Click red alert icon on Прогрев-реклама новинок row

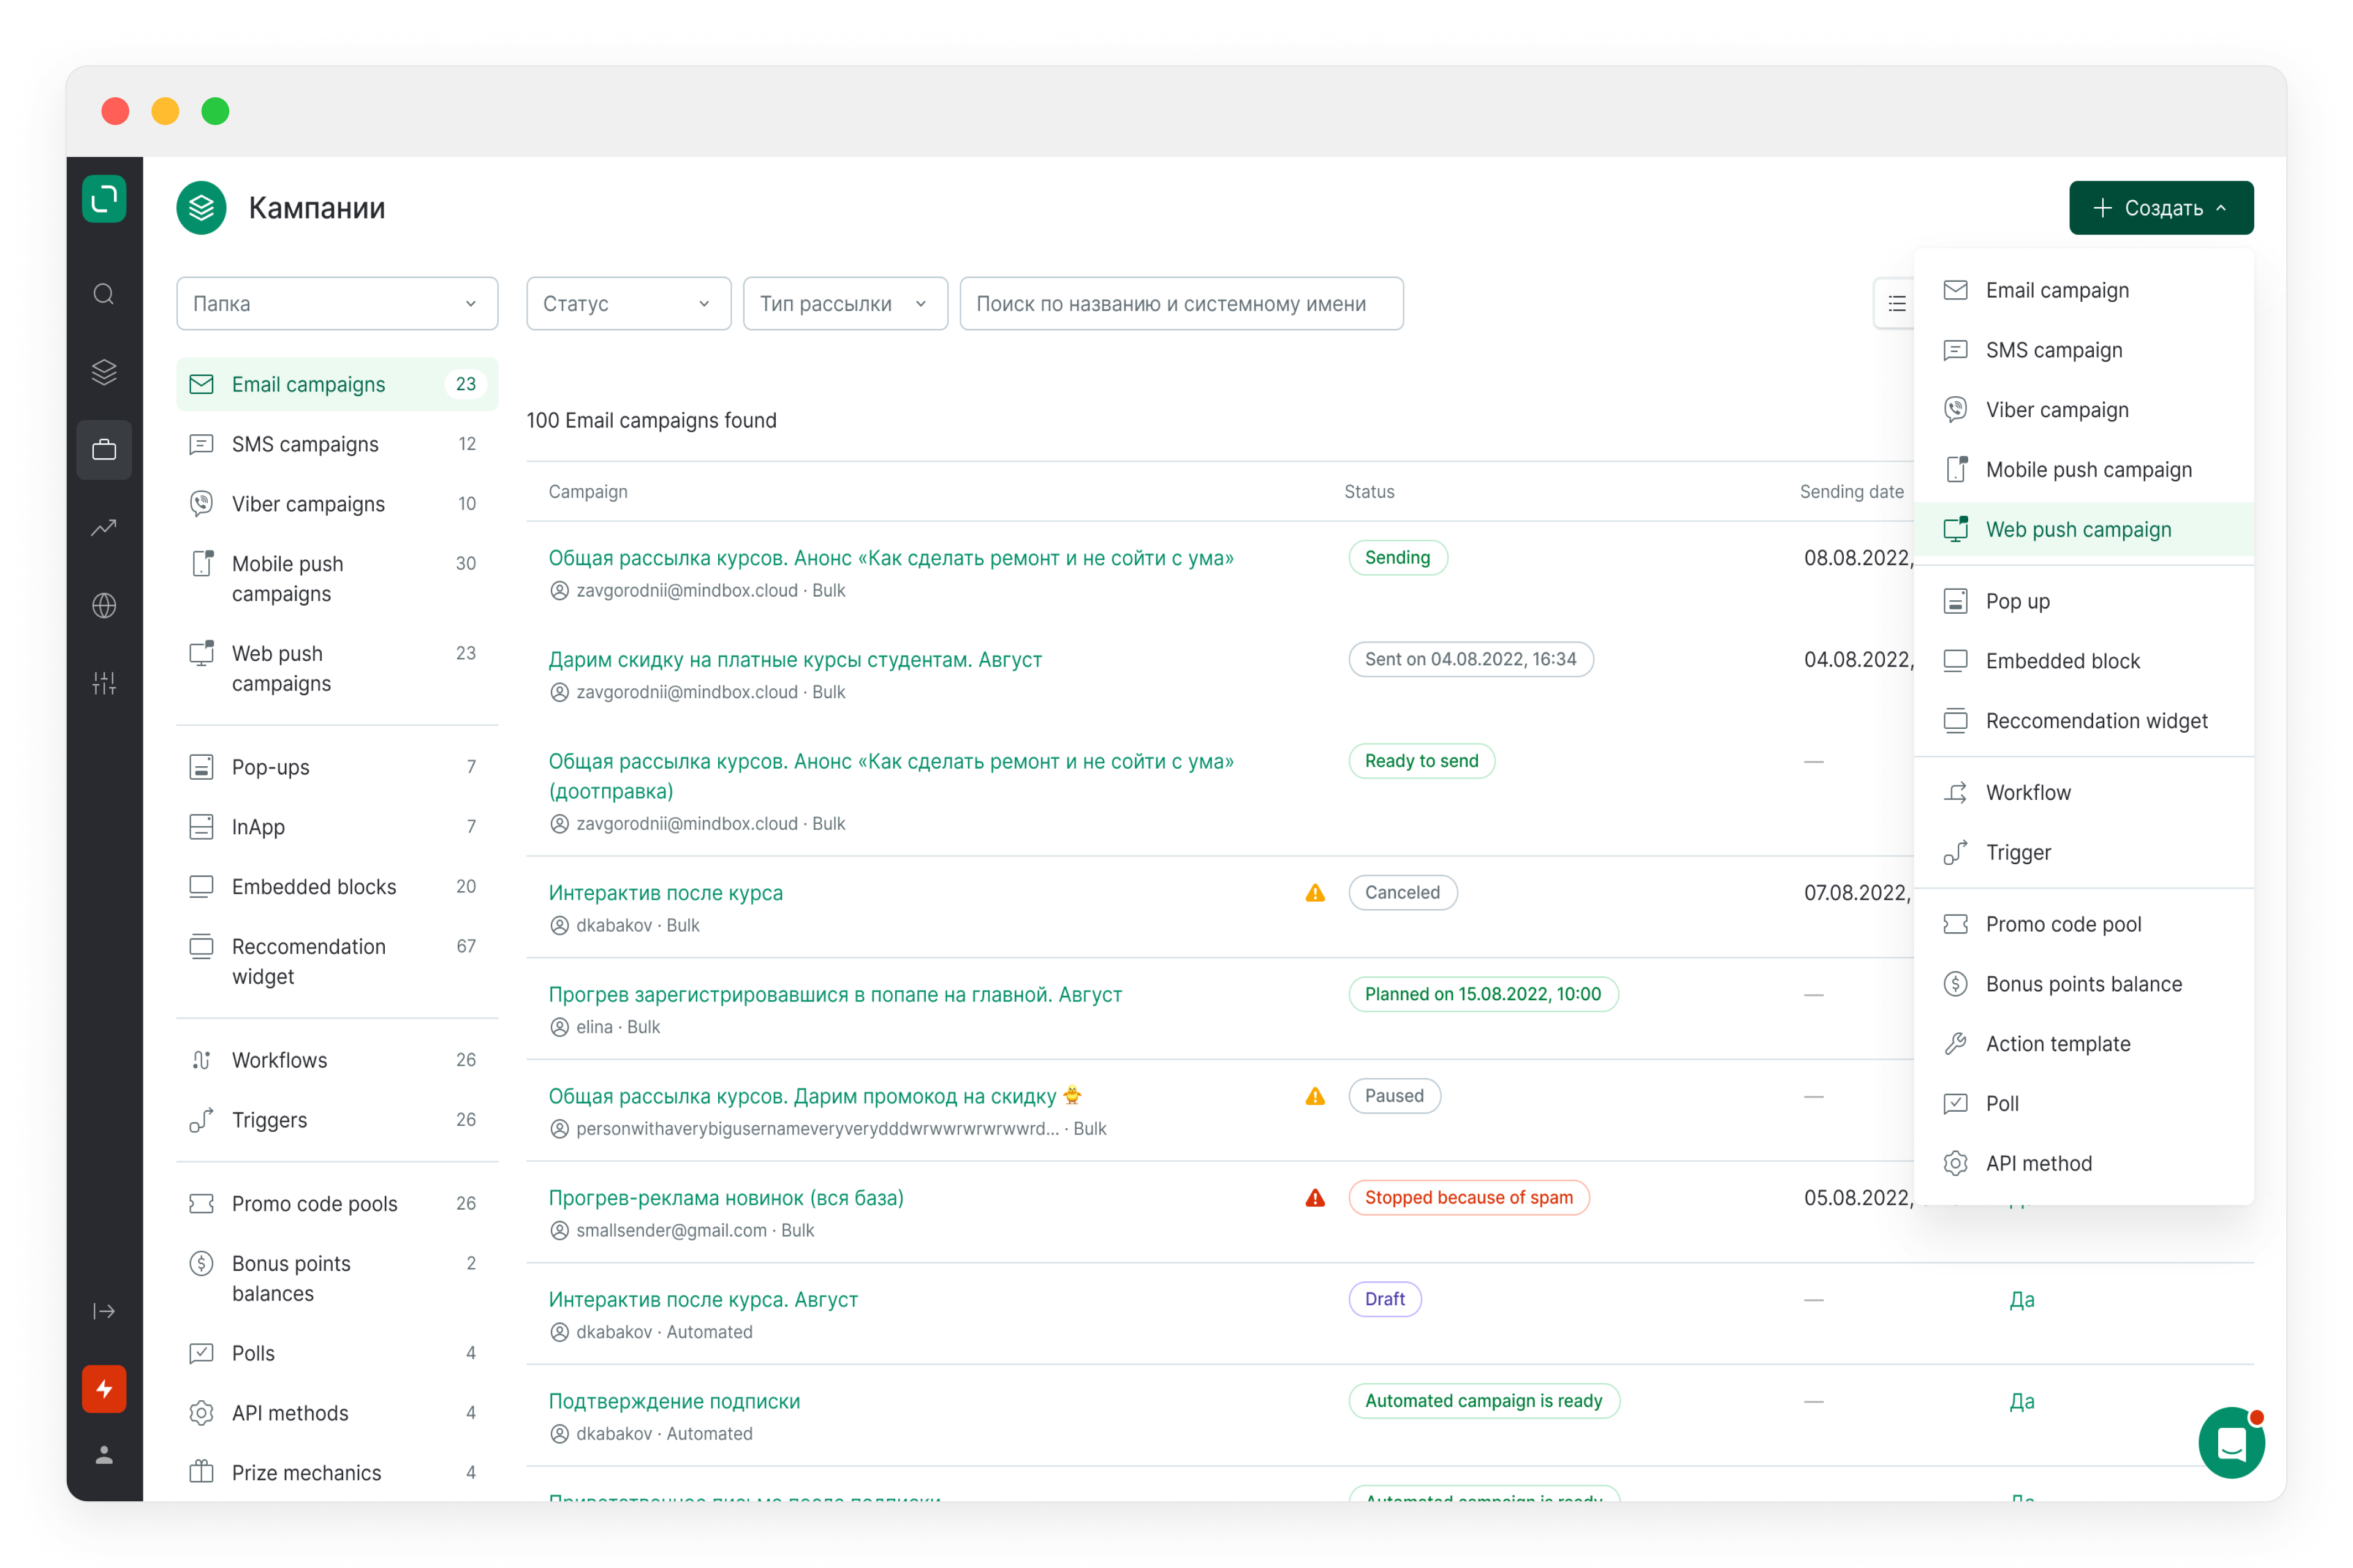pos(1316,1198)
